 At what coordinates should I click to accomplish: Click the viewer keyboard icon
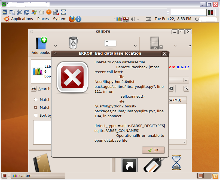point(41,12)
